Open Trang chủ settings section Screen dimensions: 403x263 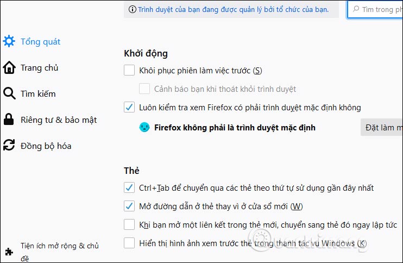point(39,68)
